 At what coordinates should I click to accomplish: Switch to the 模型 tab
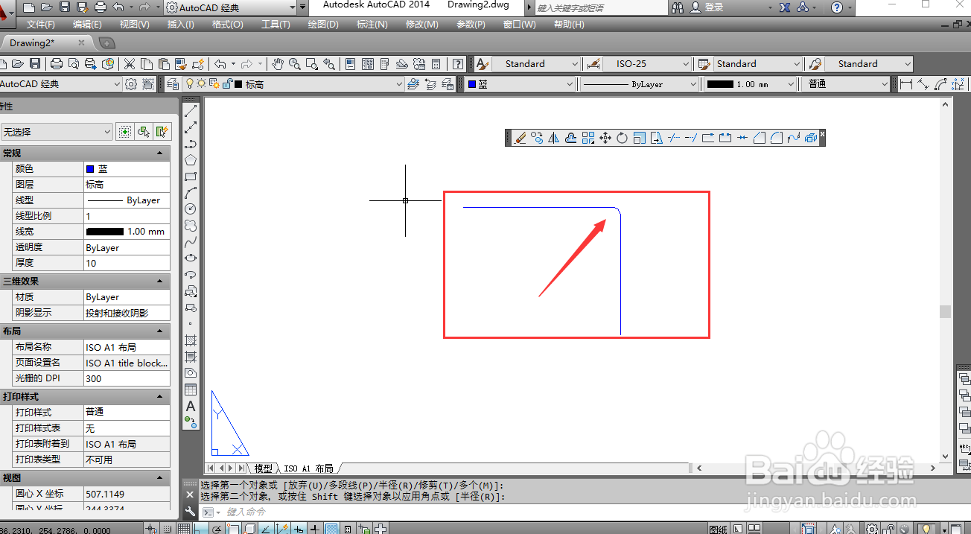(x=264, y=468)
